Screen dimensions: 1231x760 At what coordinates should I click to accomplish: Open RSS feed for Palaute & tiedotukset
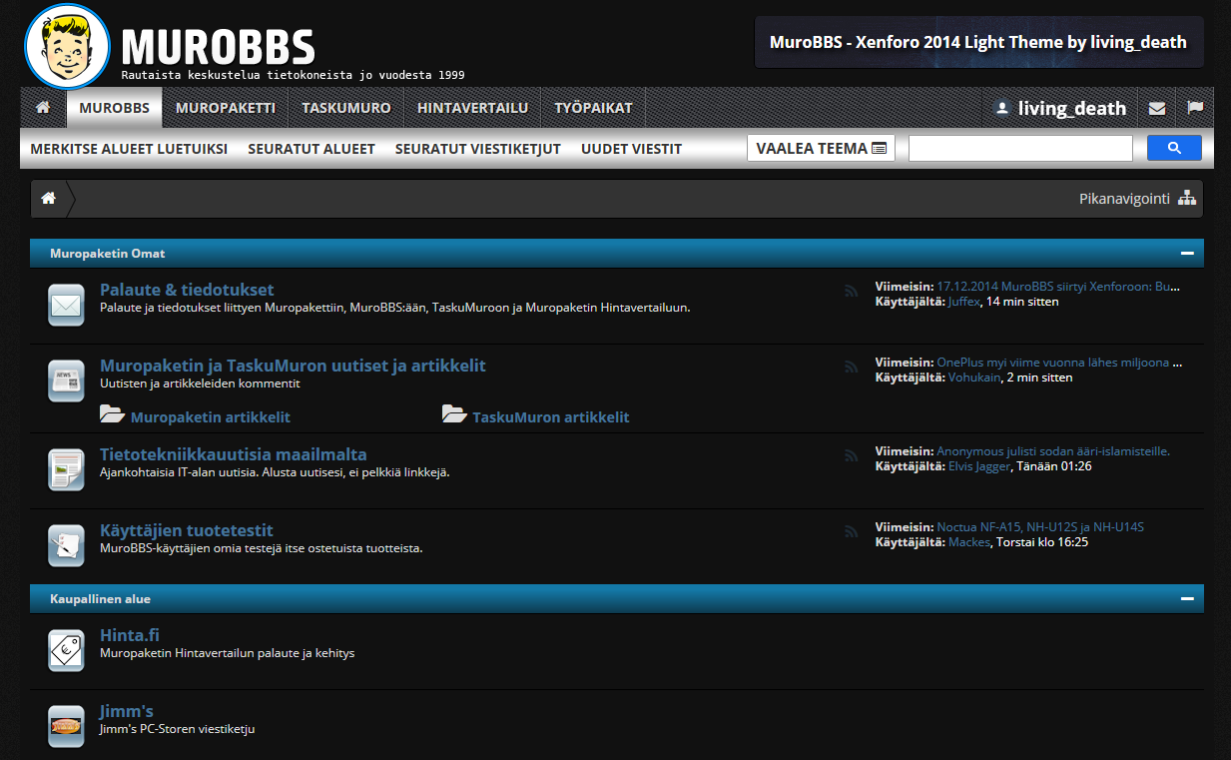852,292
